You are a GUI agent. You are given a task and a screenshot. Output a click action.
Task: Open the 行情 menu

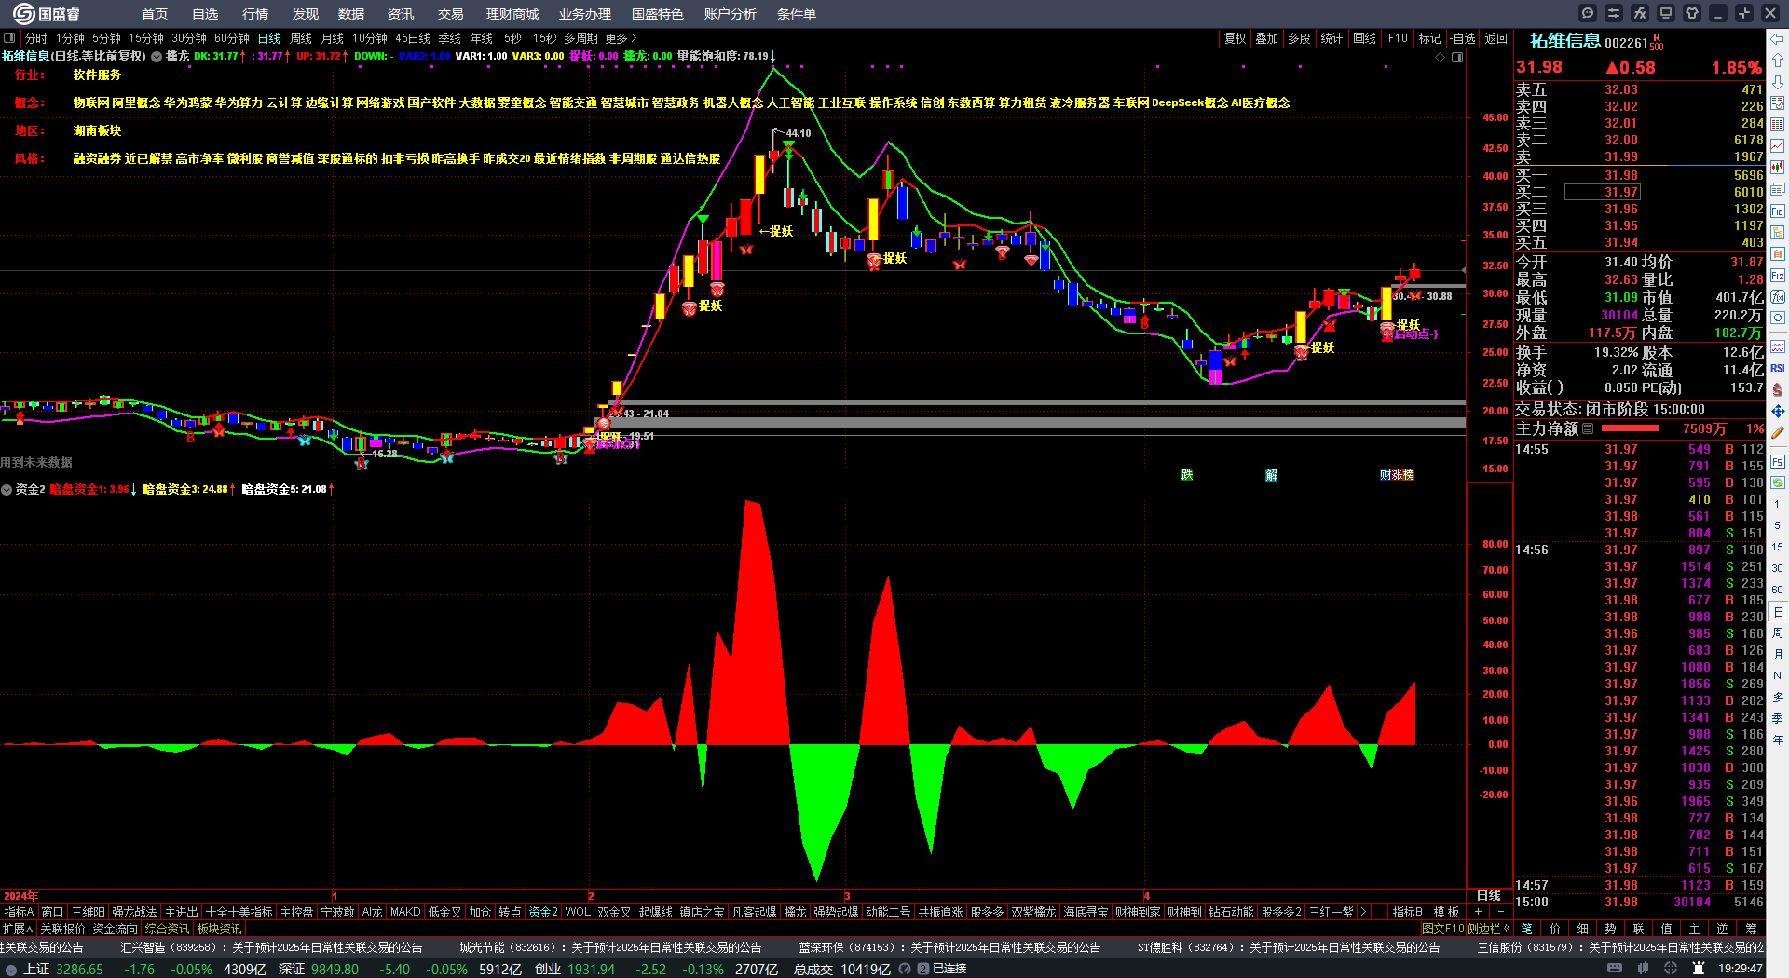(x=254, y=14)
